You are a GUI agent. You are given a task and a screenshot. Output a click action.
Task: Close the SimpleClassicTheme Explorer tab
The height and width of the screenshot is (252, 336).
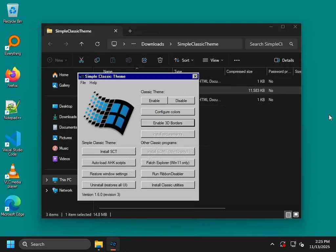tap(116, 31)
